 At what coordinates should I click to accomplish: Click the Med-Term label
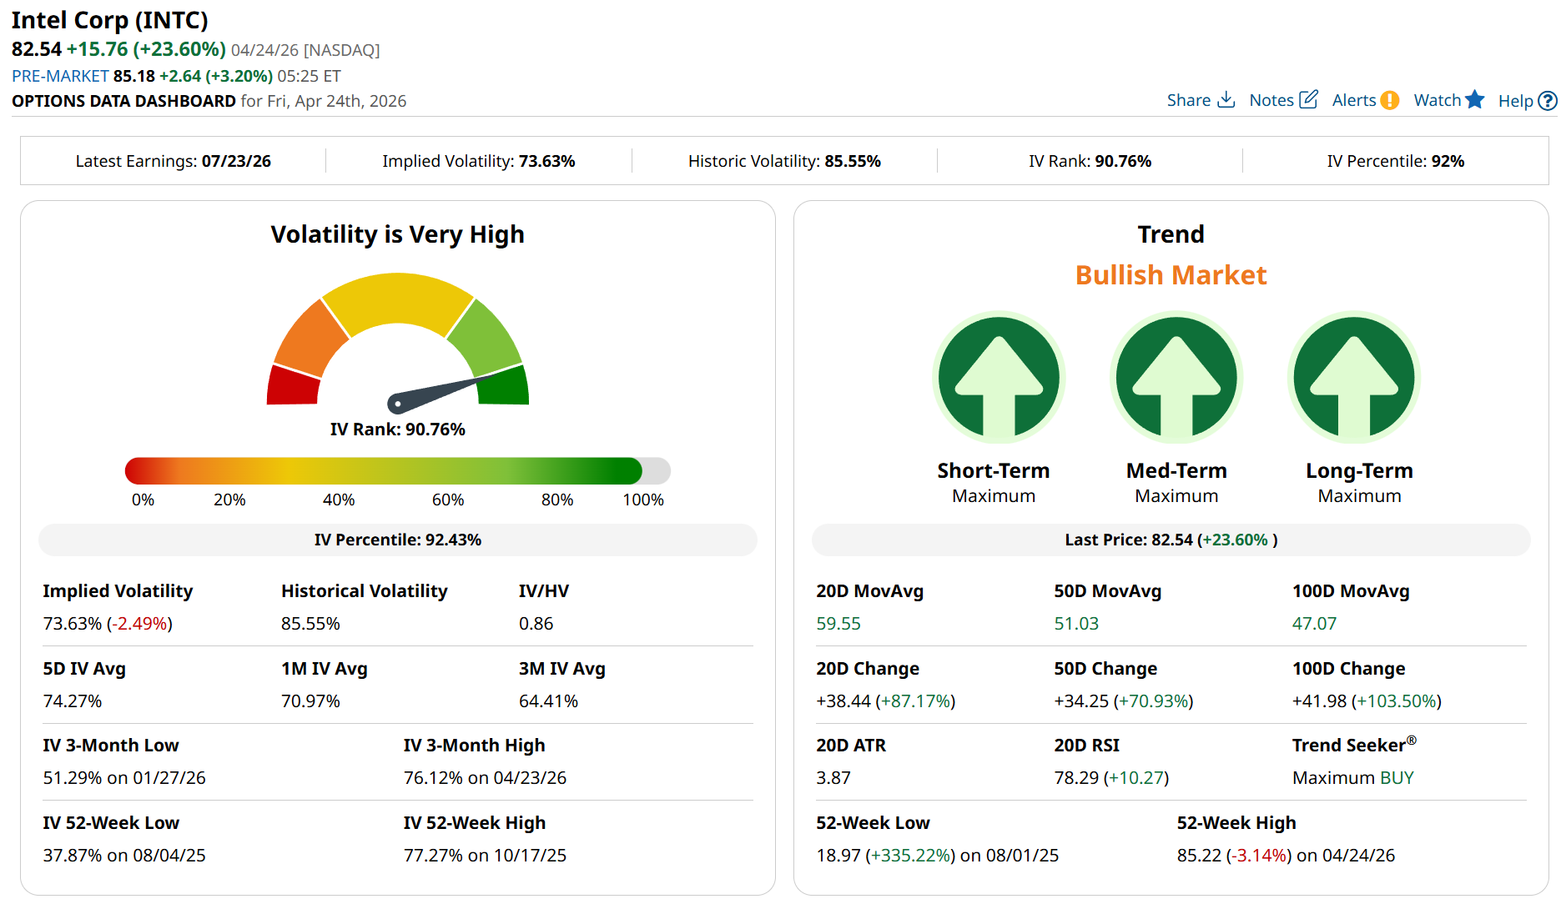[1176, 470]
